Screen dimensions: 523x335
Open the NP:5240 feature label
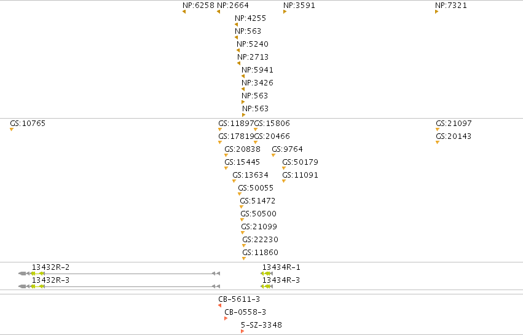[x=253, y=44]
